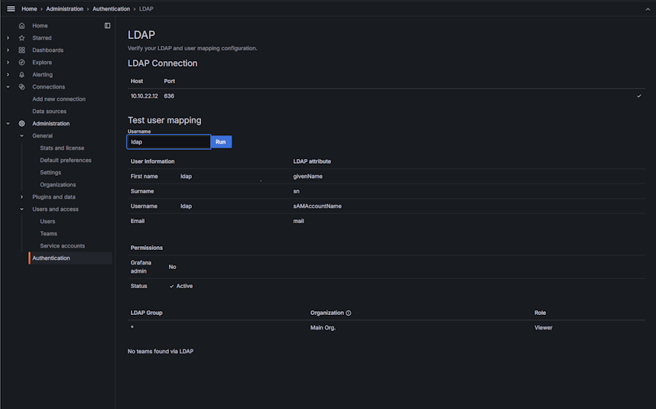Viewport: 656px width, 409px height.
Task: Collapse the top bar chevron
Action: (x=648, y=8)
